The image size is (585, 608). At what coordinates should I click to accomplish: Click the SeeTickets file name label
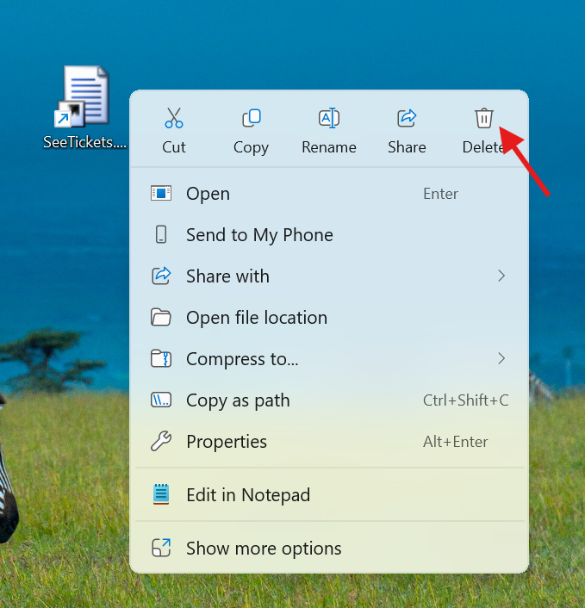tap(84, 143)
